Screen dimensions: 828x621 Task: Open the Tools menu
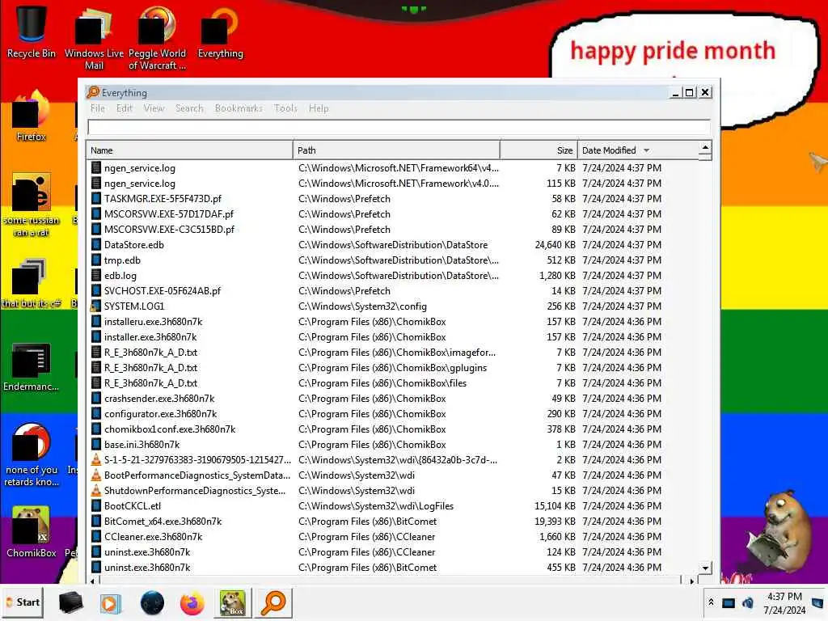coord(285,108)
